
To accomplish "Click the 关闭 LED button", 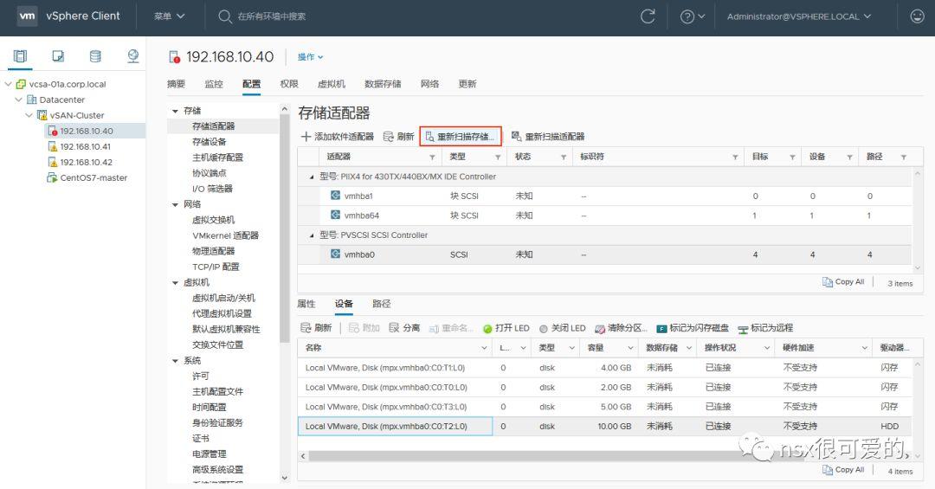I will coord(563,328).
